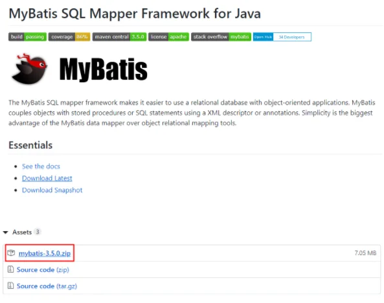Open the Open Hub developers badge

282,37
